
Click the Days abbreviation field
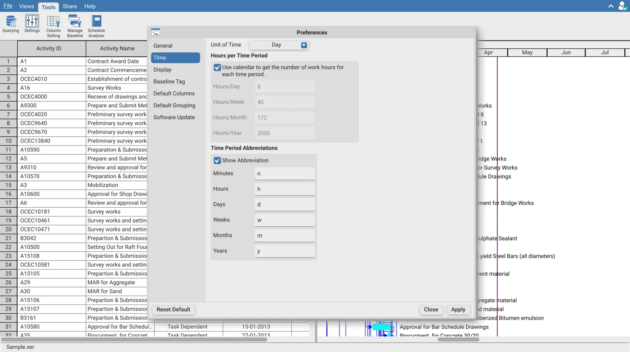click(285, 205)
